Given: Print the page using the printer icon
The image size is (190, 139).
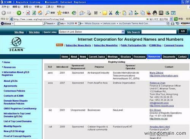Looking at the screenshot, I should click(x=89, y=13).
